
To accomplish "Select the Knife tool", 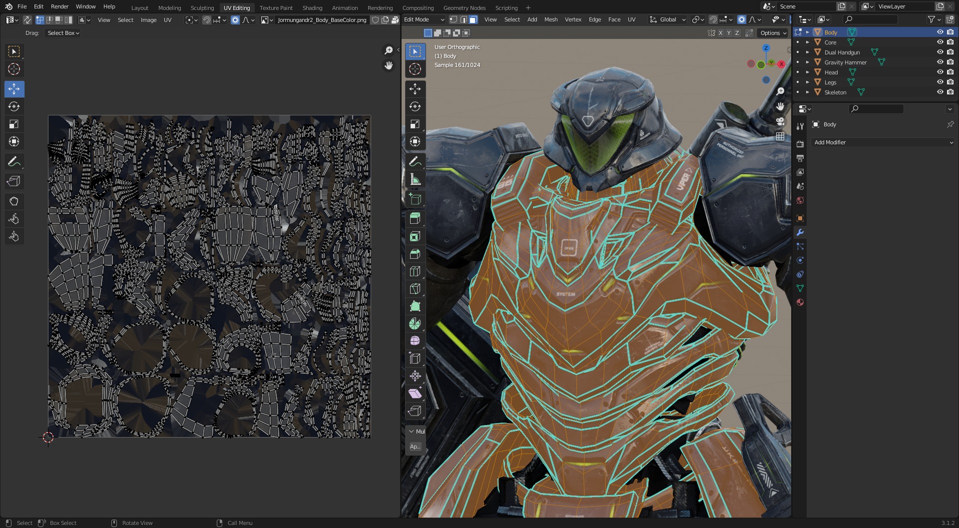I will (x=415, y=289).
